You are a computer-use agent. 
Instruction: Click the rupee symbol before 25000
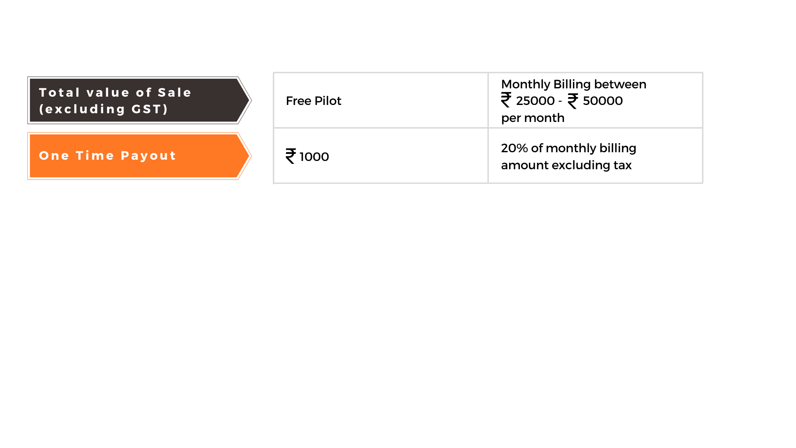click(x=506, y=100)
